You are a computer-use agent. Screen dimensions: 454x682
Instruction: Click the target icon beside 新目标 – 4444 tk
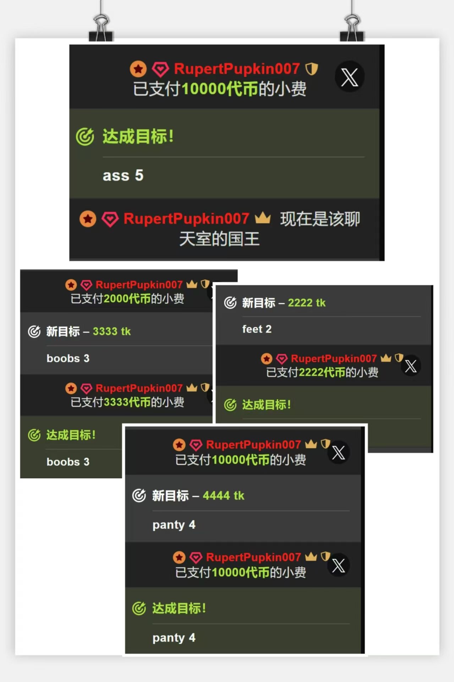click(x=139, y=495)
